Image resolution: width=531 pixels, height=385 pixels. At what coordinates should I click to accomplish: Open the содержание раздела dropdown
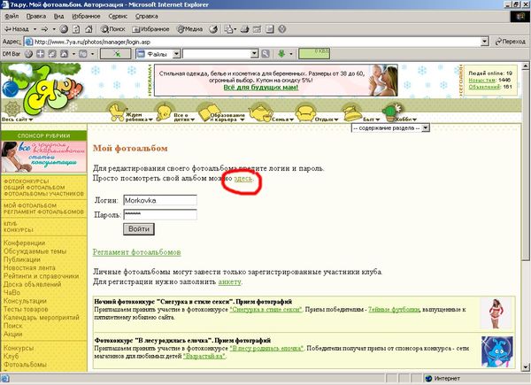426,127
